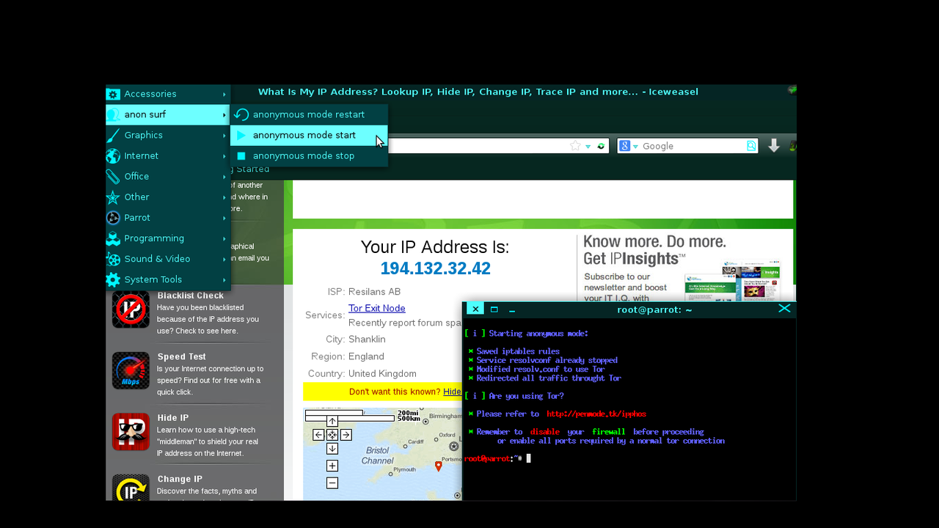Viewport: 939px width, 528px height.
Task: Click the yellow Hide link
Action: click(453, 392)
